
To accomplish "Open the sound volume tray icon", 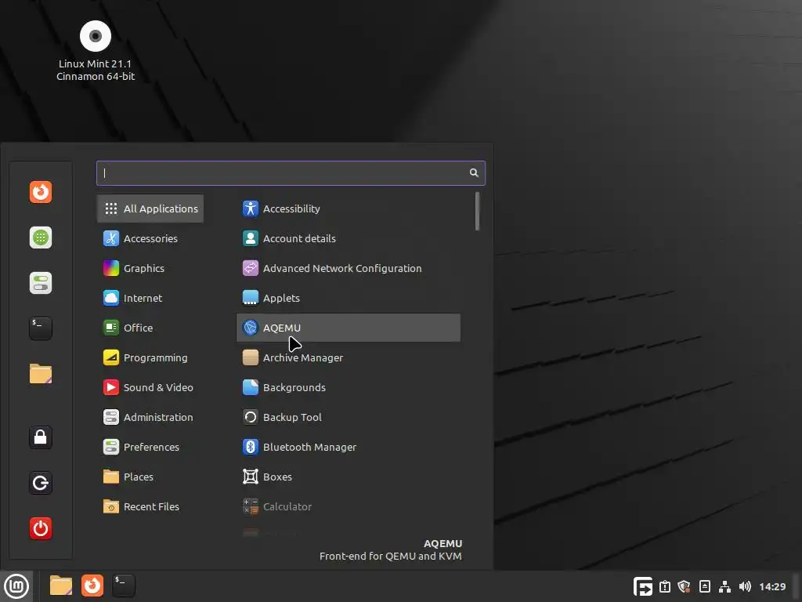I will pos(745,586).
